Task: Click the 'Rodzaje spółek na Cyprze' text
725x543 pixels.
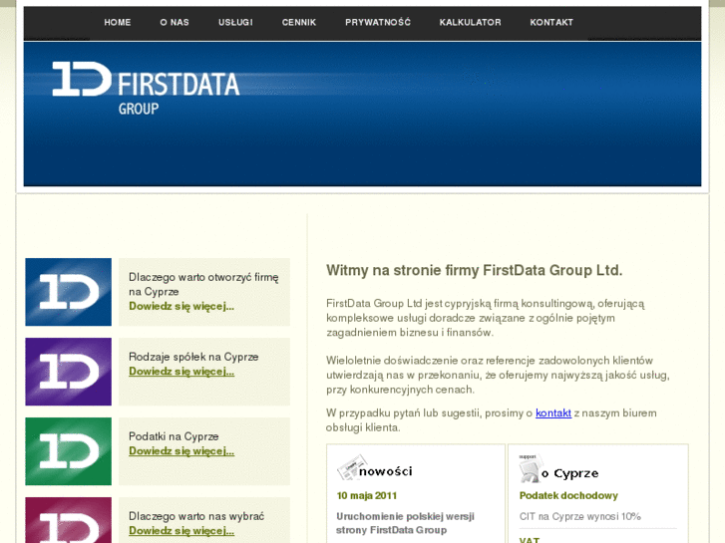Action: (193, 357)
